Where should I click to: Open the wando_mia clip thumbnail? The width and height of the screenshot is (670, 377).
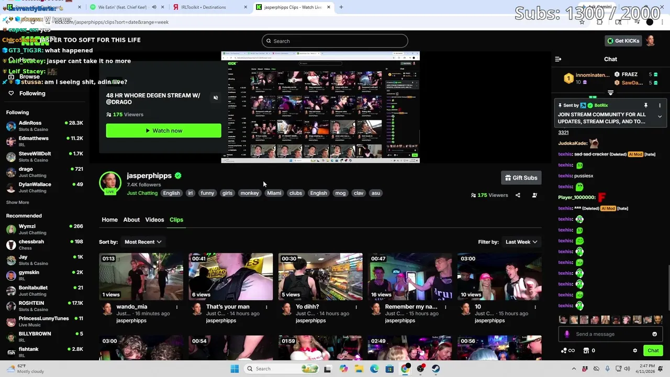141,276
